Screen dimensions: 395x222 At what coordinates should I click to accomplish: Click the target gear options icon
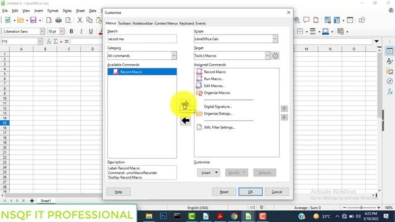click(x=275, y=55)
